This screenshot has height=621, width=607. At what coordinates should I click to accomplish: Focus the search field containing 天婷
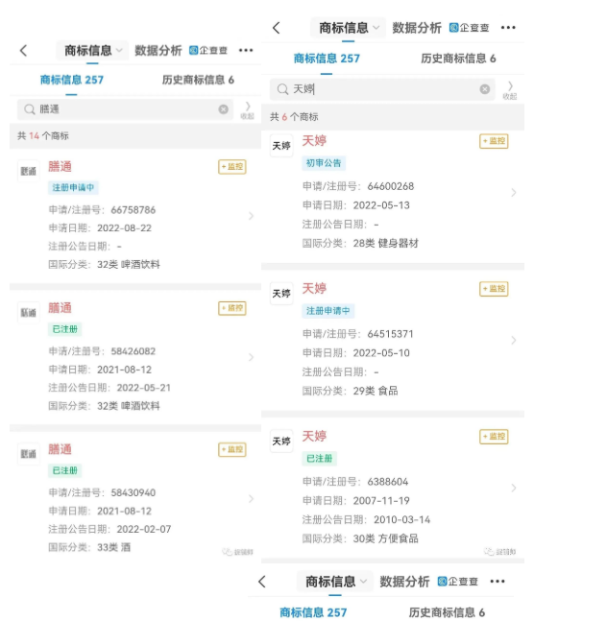(x=384, y=89)
